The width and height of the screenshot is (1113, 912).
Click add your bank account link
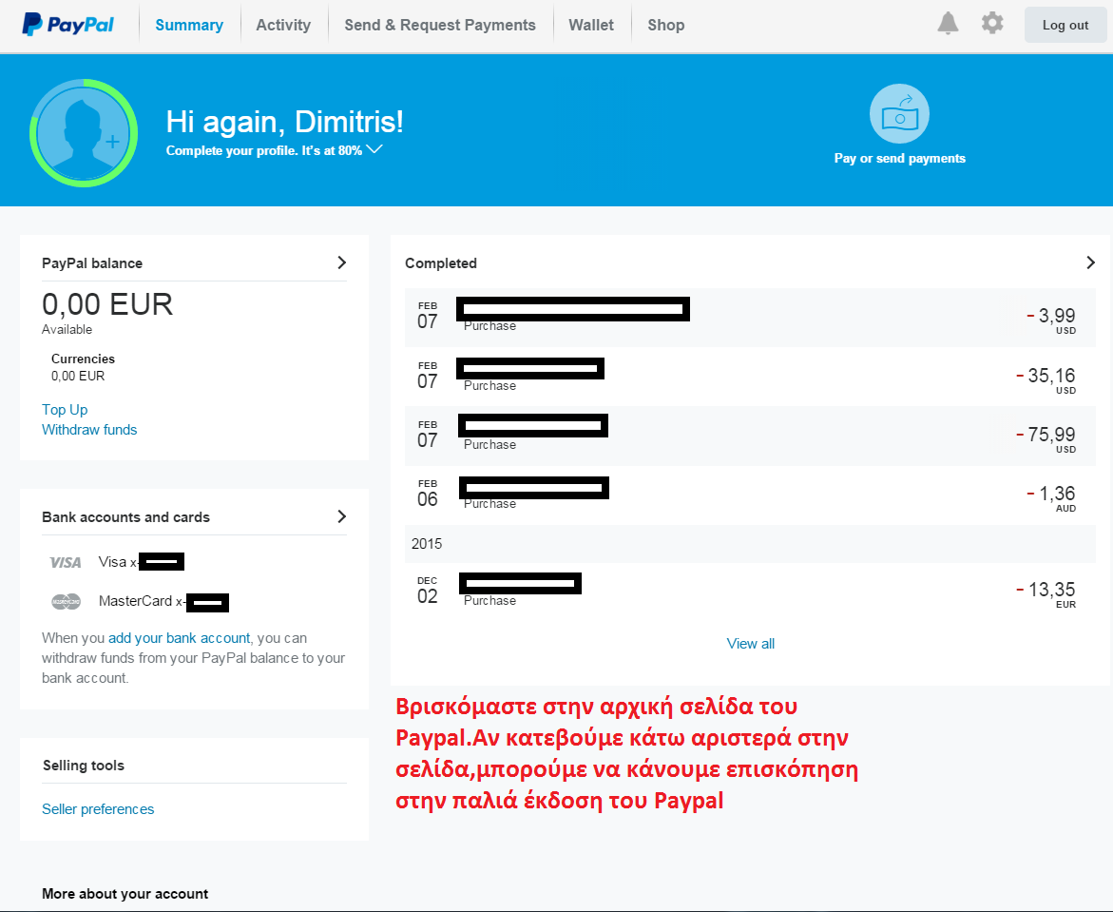tap(179, 638)
